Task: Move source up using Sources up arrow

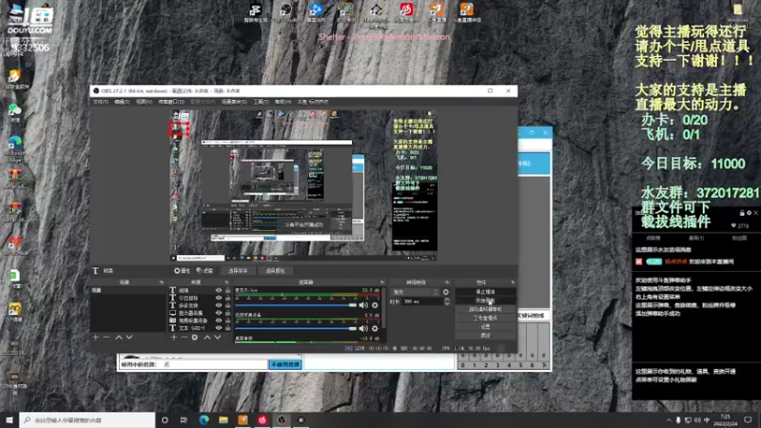Action: tap(207, 338)
